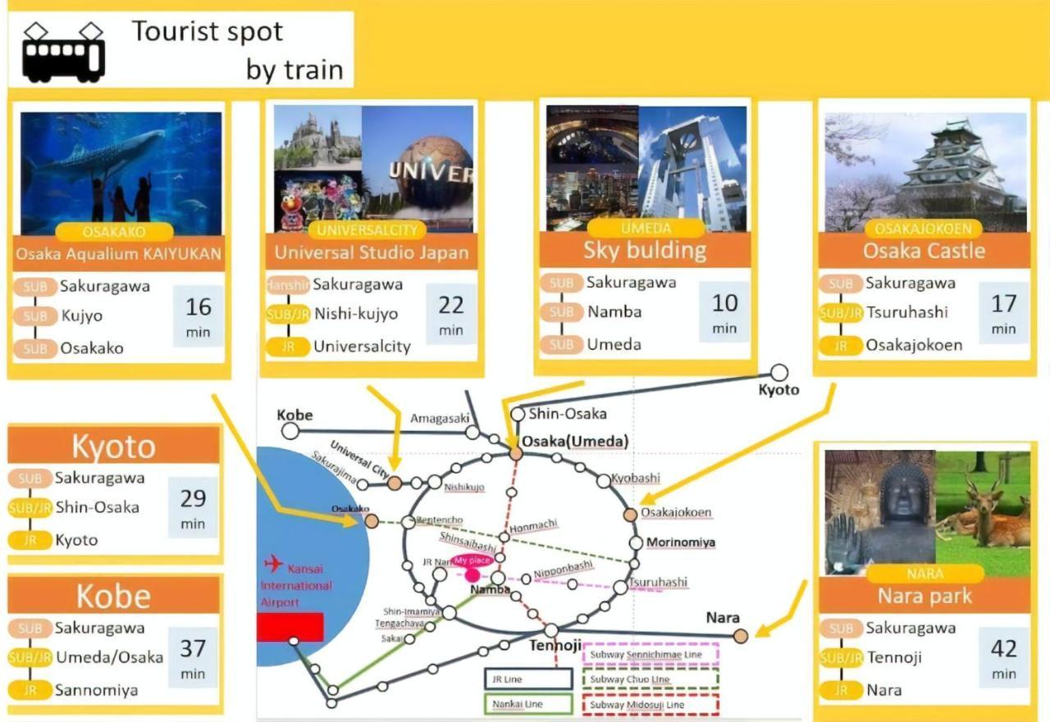Open the whale shark aquarium photo
The image size is (1050, 722).
coord(121,173)
